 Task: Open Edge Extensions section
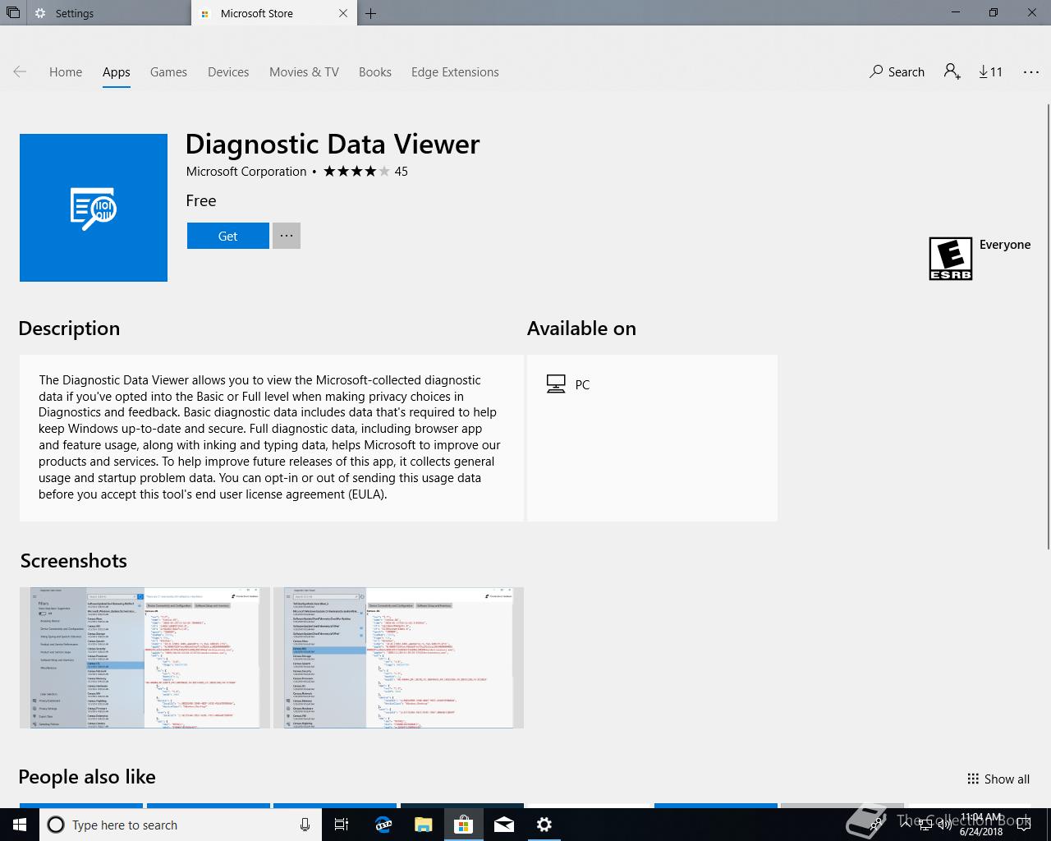(x=455, y=72)
